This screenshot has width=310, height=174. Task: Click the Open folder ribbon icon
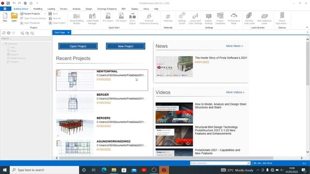click(x=14, y=17)
